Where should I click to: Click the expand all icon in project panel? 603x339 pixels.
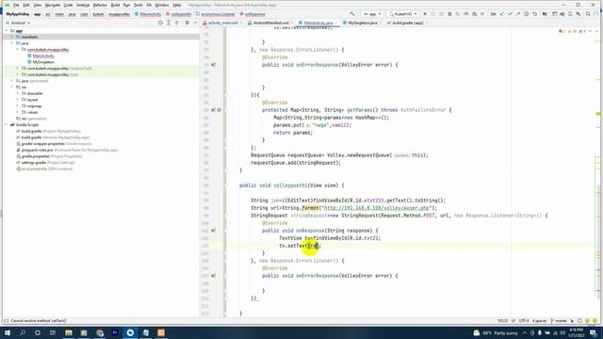pyautogui.click(x=169, y=23)
